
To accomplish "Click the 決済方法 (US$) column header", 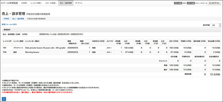I will click(x=98, y=42).
